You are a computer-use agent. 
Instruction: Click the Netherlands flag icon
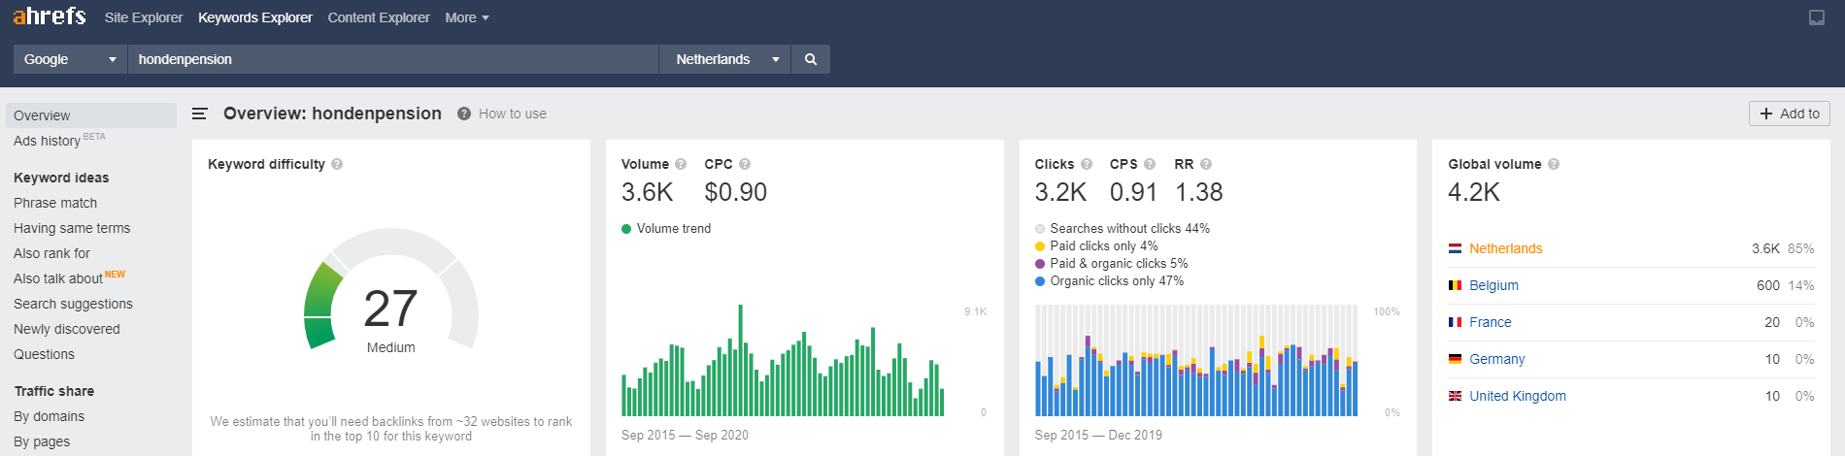(x=1455, y=248)
